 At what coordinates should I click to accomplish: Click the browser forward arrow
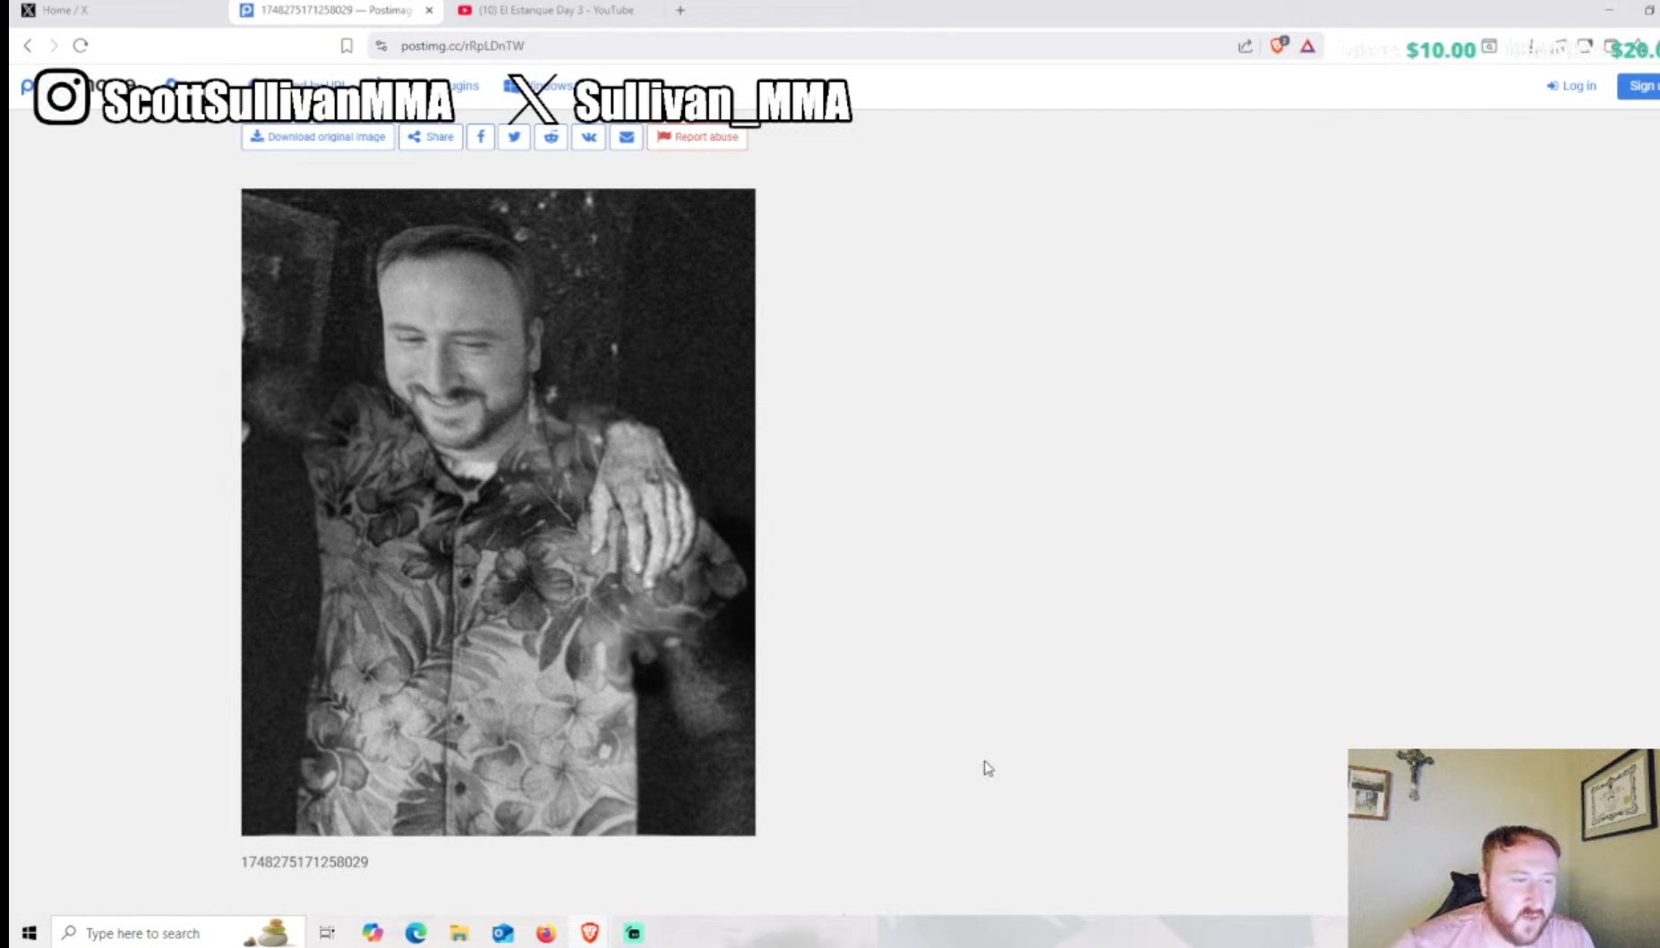[54, 46]
